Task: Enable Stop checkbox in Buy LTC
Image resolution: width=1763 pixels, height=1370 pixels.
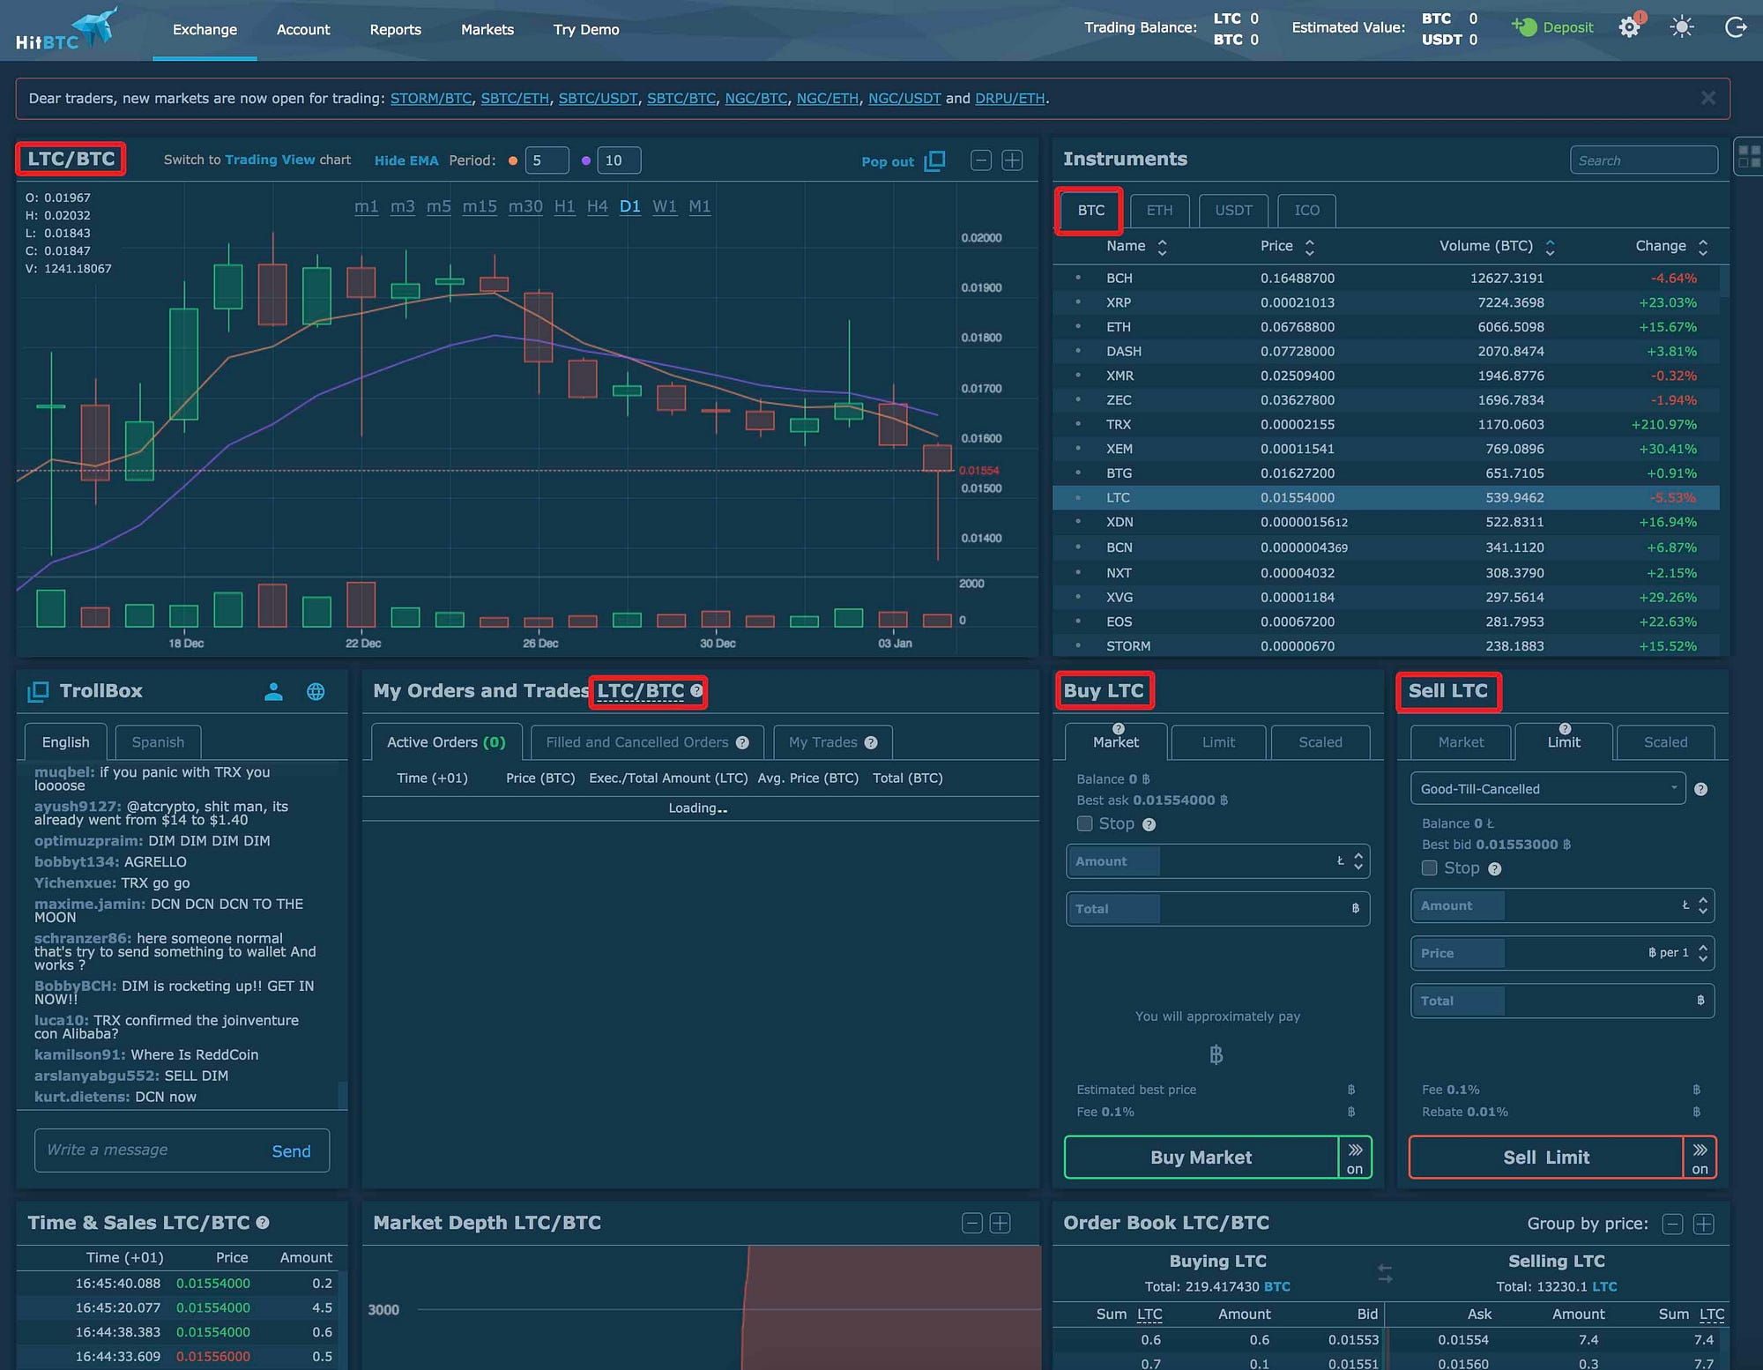Action: [x=1084, y=823]
